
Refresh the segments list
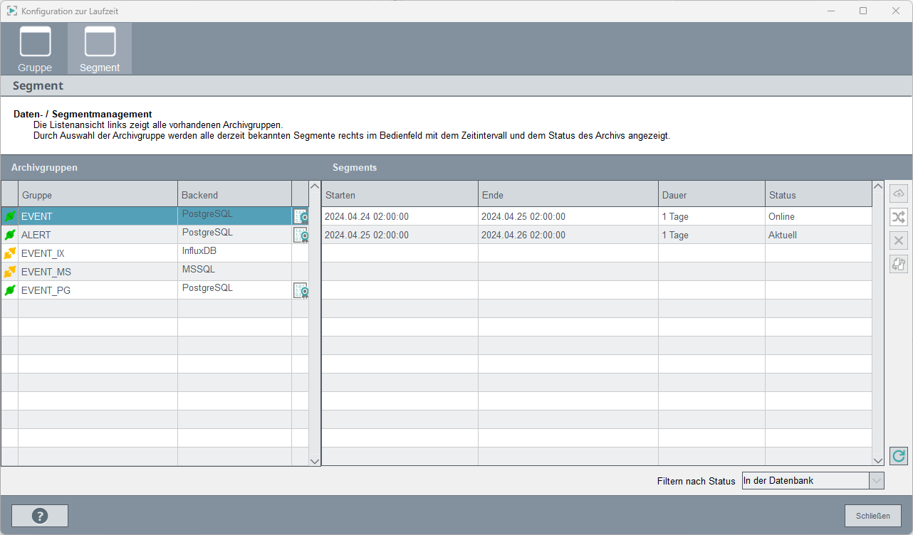pyautogui.click(x=899, y=456)
